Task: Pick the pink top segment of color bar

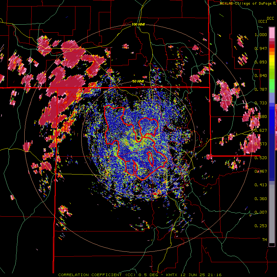Action: 272,33
